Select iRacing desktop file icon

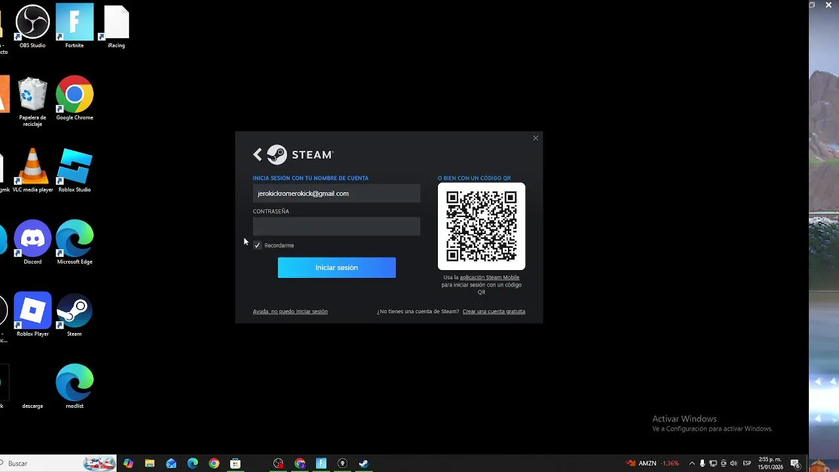point(116,27)
